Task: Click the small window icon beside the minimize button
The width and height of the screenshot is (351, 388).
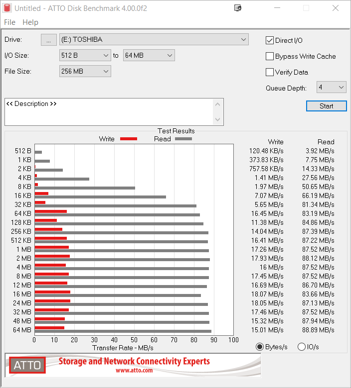Action: (x=238, y=8)
